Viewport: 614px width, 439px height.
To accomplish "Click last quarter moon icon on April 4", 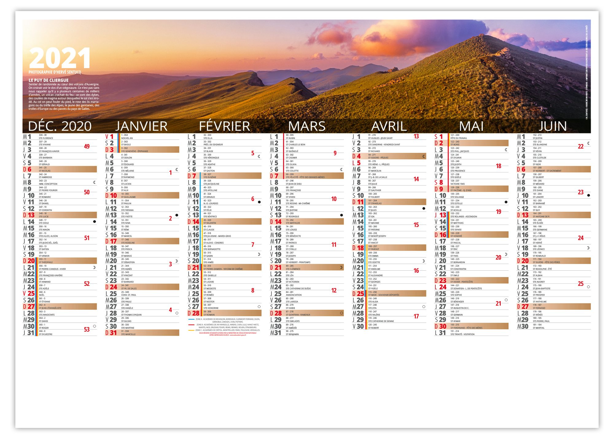I will click(x=424, y=156).
